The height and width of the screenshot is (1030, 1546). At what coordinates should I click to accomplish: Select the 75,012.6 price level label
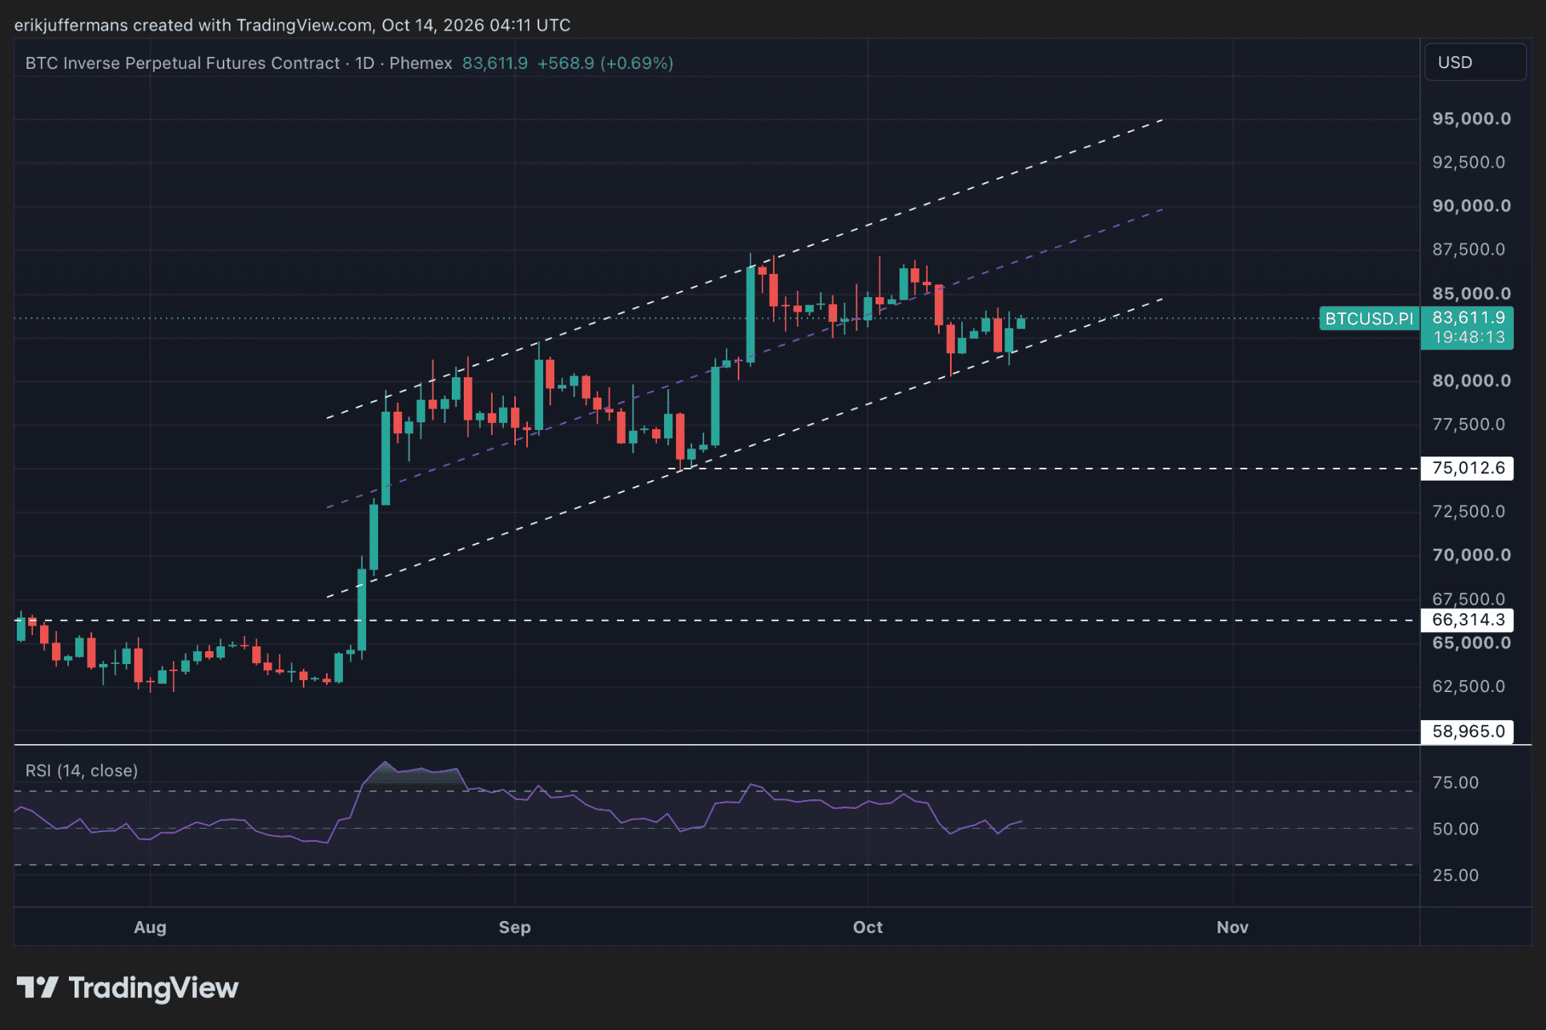[1467, 468]
